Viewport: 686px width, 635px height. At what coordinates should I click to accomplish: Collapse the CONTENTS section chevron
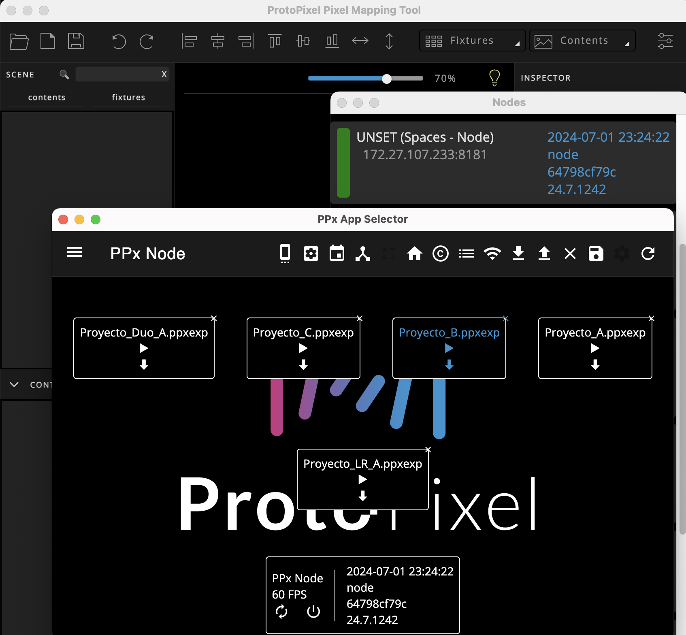point(15,385)
